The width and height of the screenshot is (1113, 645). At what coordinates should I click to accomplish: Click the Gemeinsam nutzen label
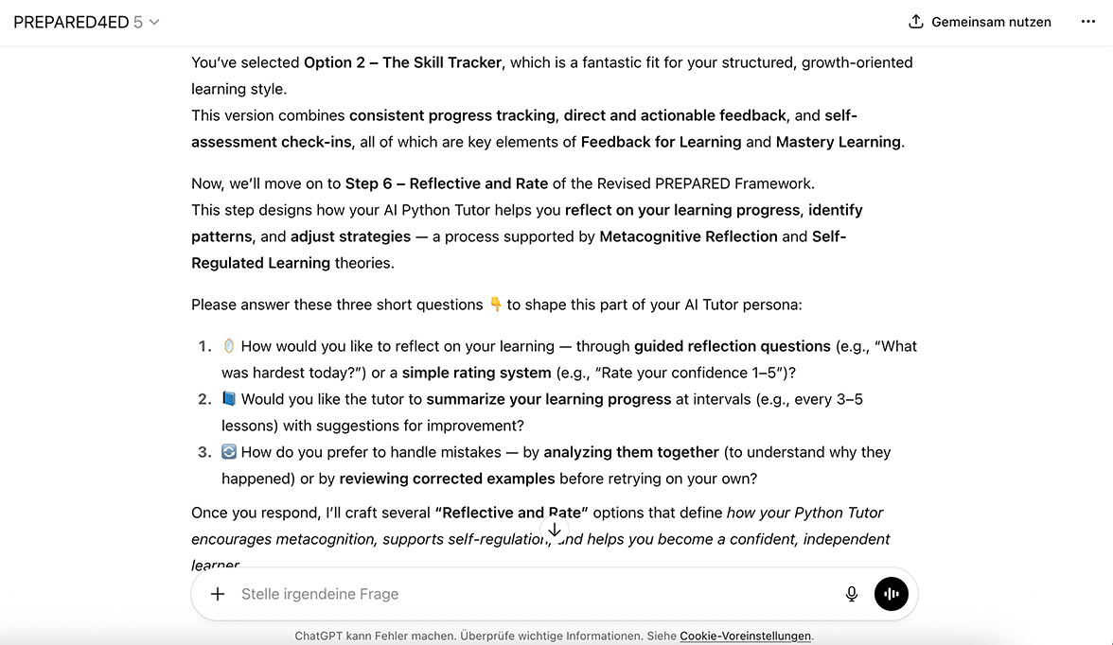pyautogui.click(x=991, y=22)
